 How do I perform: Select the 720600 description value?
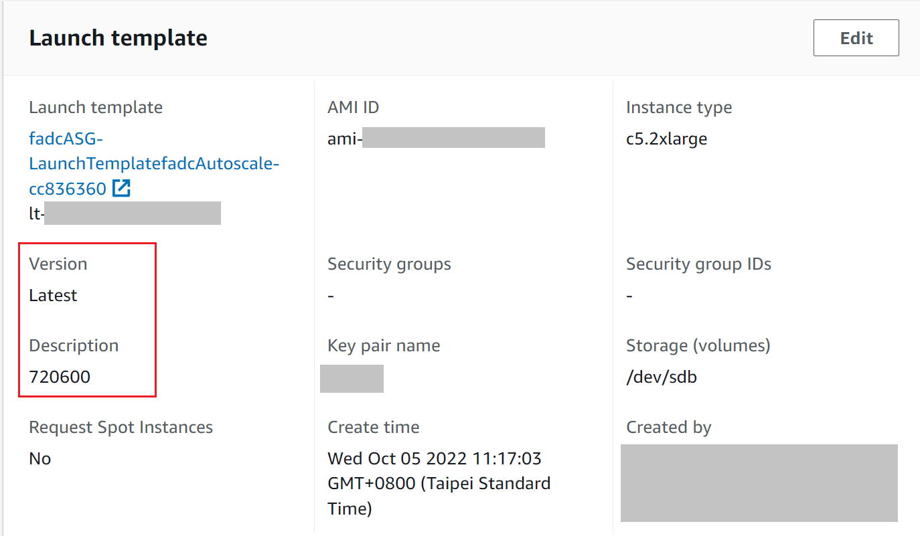coord(60,377)
